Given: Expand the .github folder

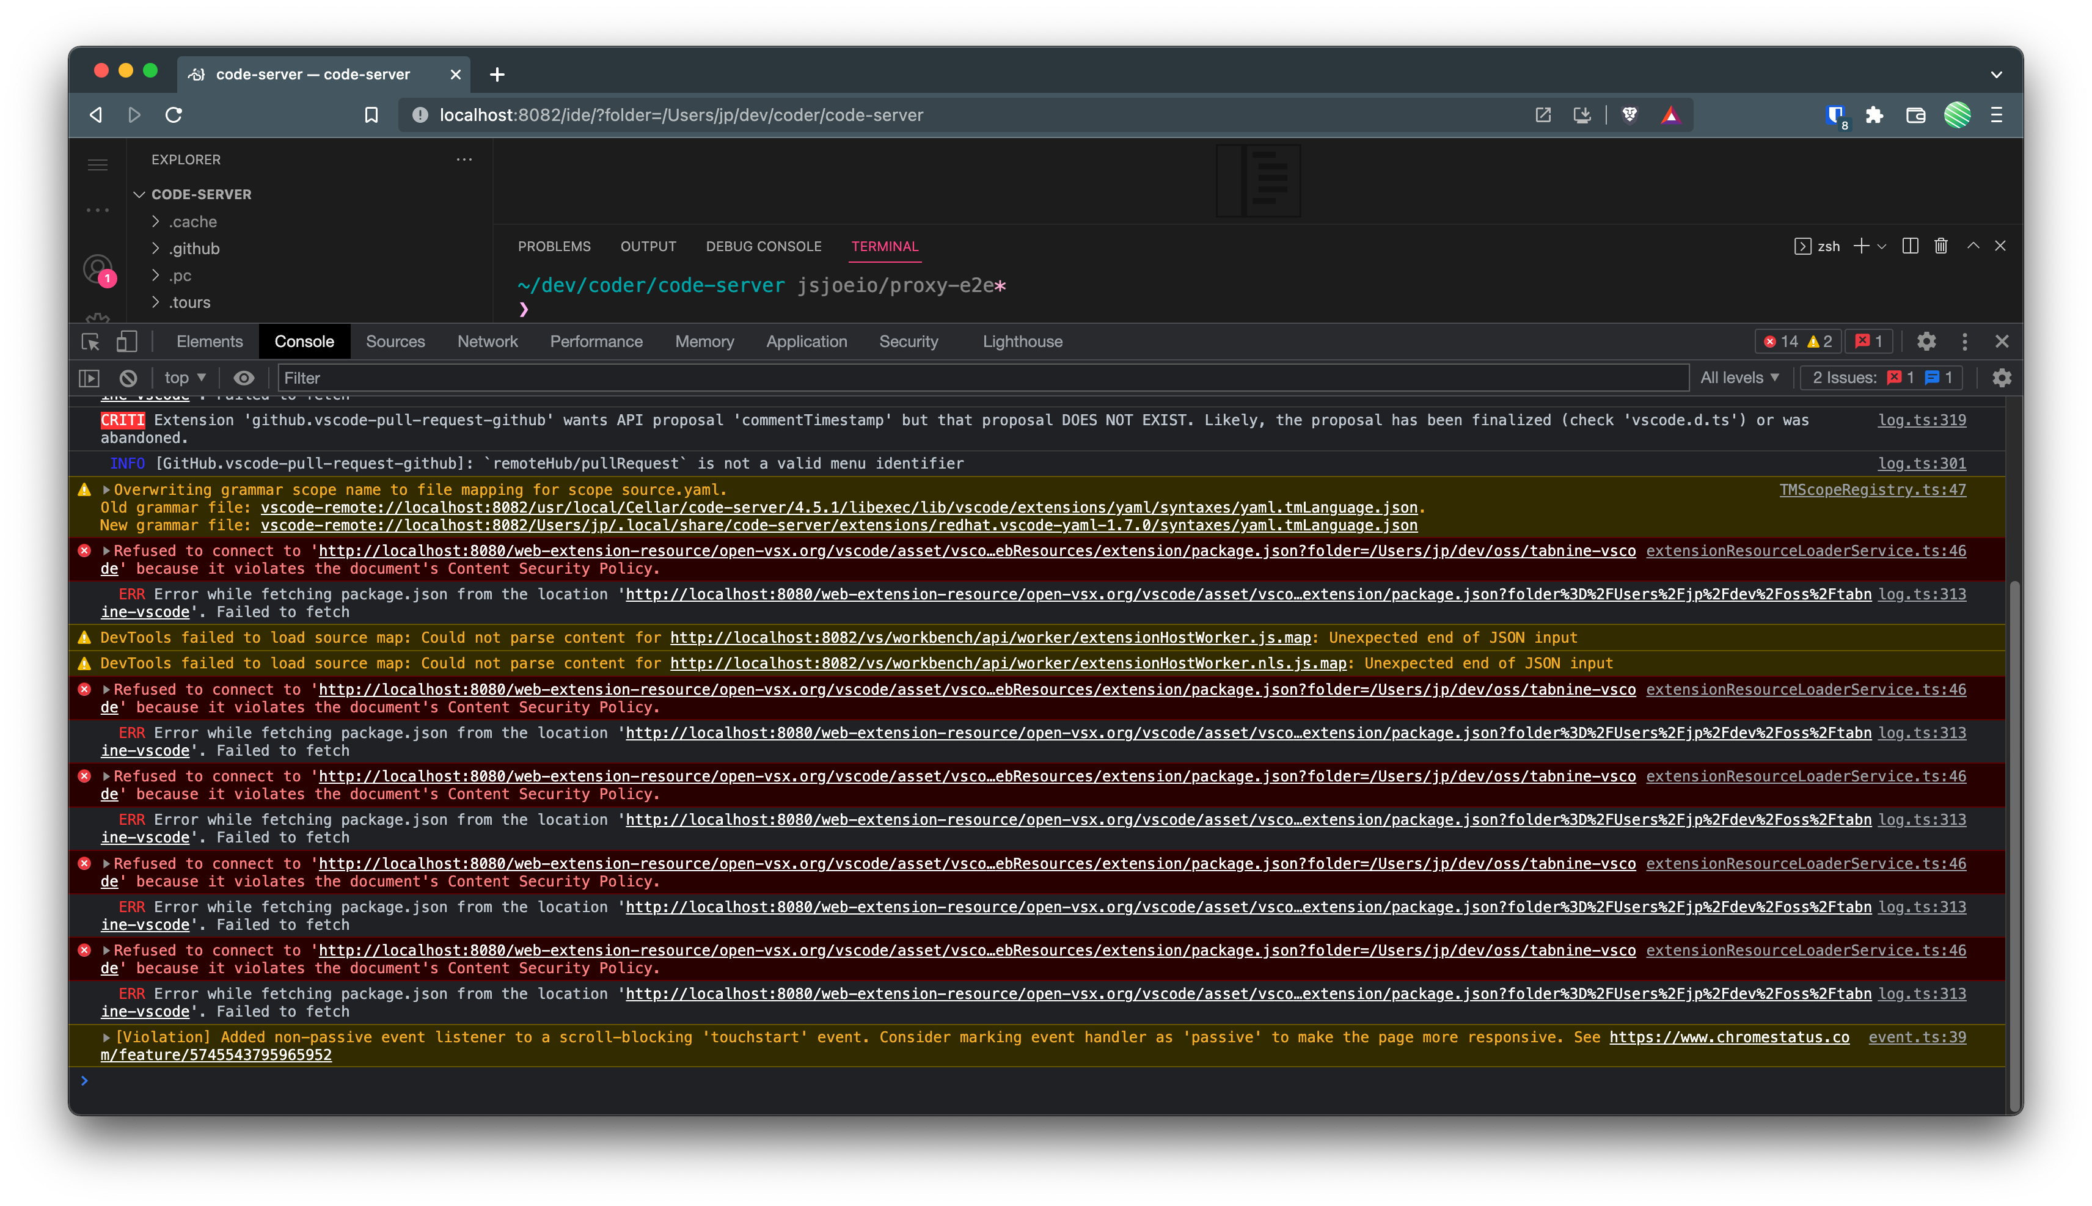Looking at the screenshot, I should pyautogui.click(x=194, y=249).
